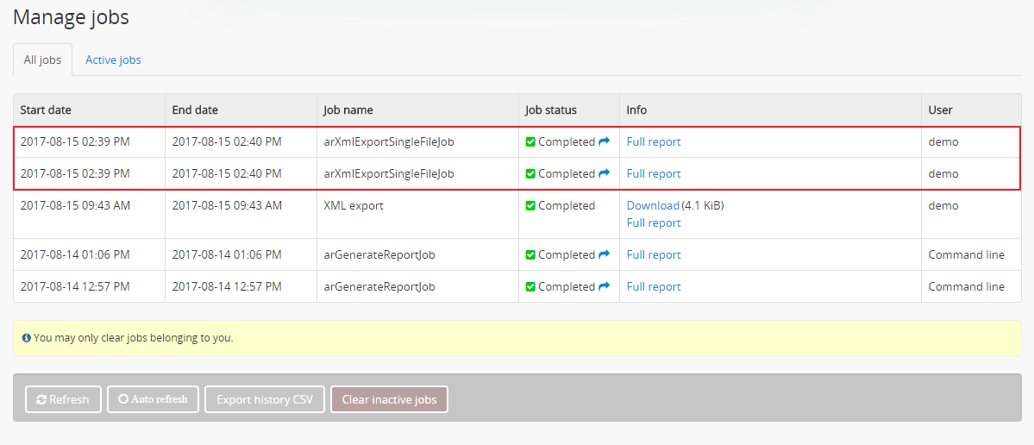The width and height of the screenshot is (1034, 445).
Task: Open Full report for the 01:06 PM arGenerateReportJob
Action: coord(653,254)
